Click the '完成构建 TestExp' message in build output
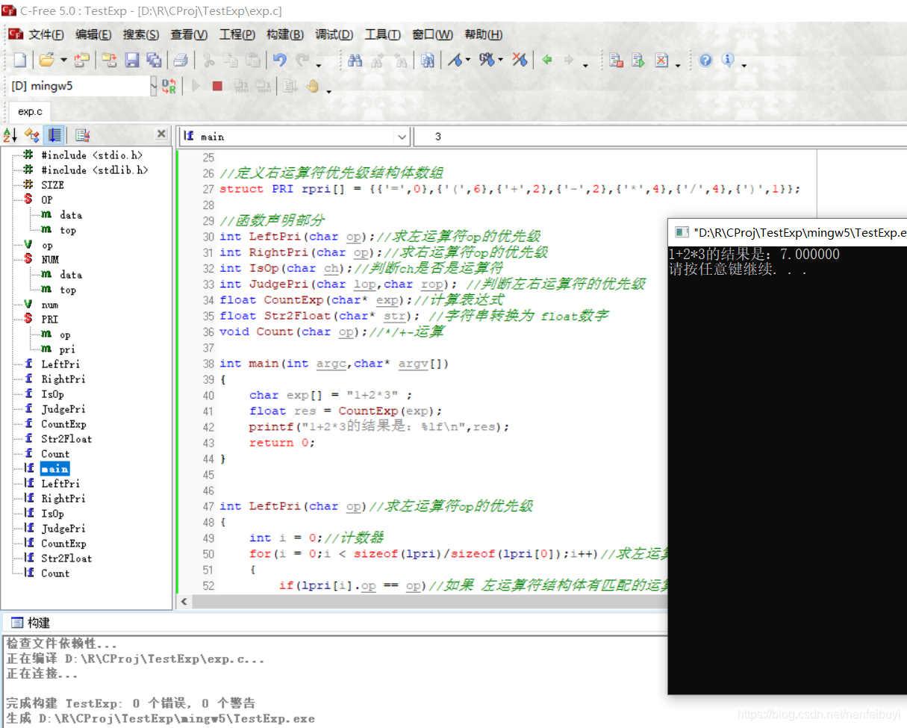 131,703
